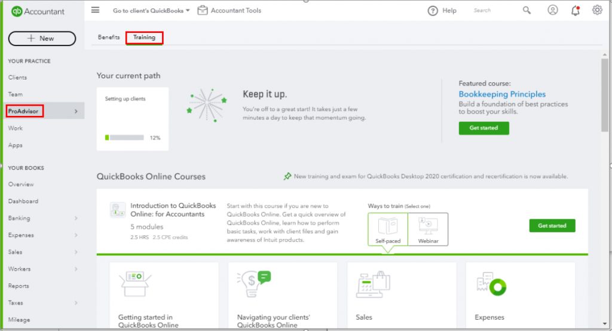
Task: Open Reports in the sidebar
Action: [x=19, y=286]
